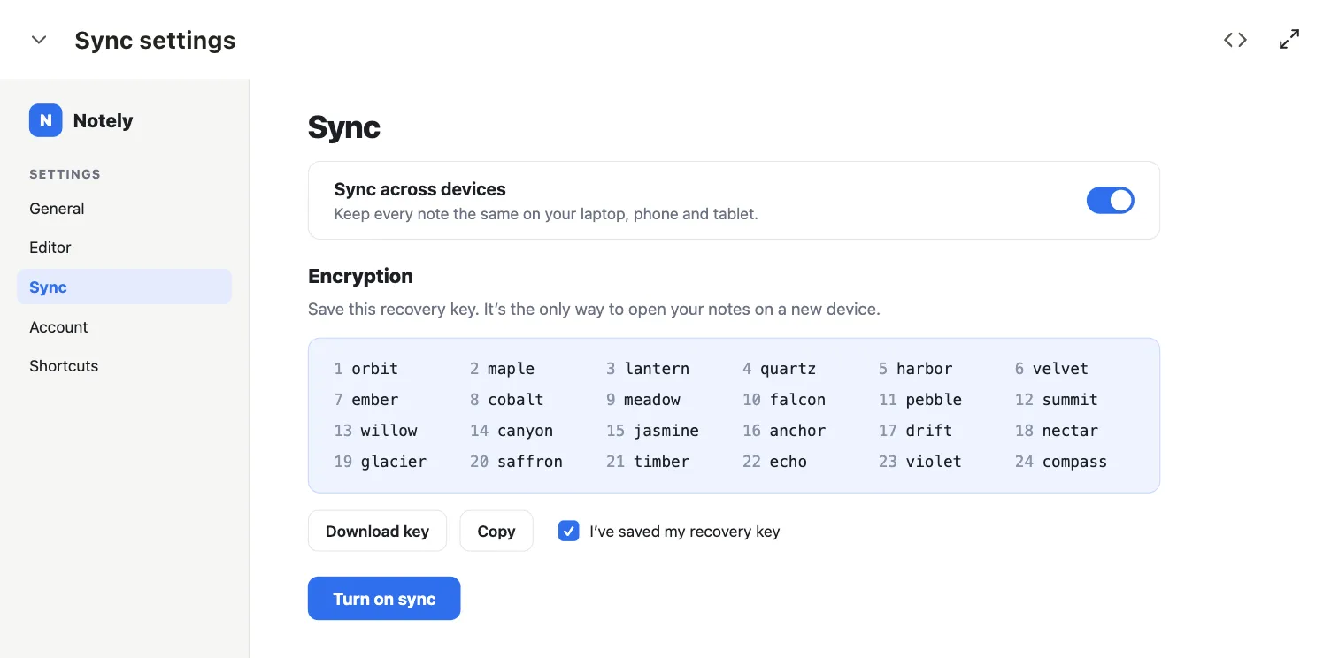
Task: Click recovery word 11 pebble
Action: [x=920, y=400]
